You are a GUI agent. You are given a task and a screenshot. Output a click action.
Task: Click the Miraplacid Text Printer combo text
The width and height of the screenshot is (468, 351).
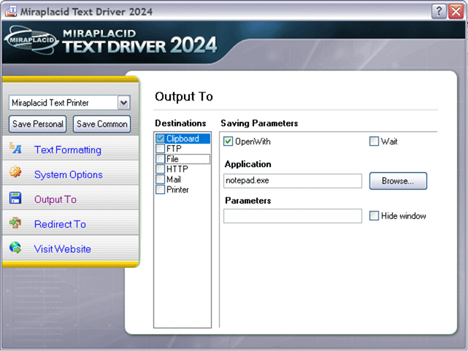(50, 103)
